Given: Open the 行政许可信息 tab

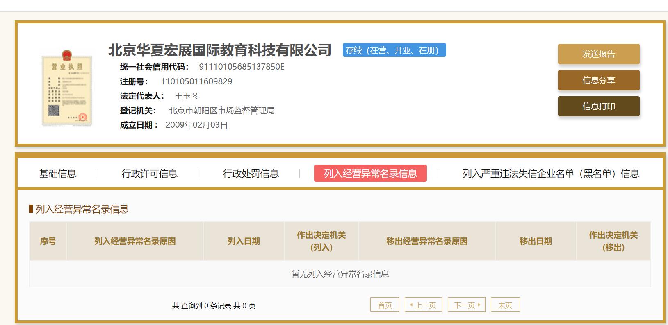Looking at the screenshot, I should pyautogui.click(x=149, y=174).
